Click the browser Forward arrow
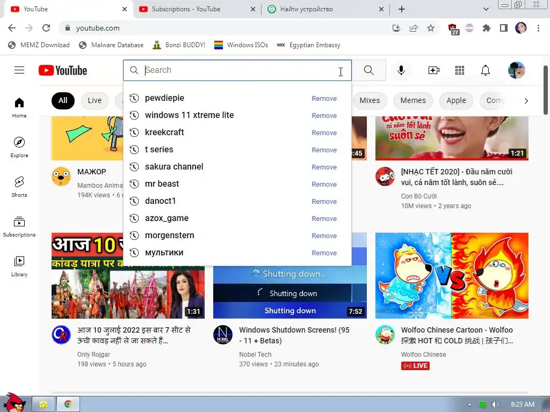 [x=29, y=28]
